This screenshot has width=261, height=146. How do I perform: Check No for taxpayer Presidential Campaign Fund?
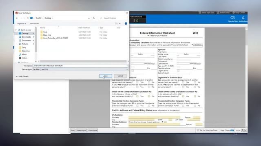point(149,105)
